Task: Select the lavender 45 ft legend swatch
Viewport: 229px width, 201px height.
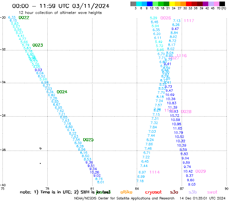Action: point(210,4)
